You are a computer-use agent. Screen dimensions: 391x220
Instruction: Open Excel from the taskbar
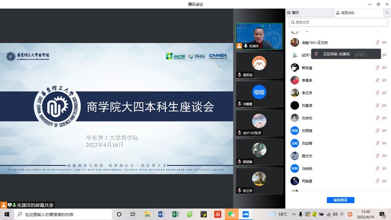[175, 215]
